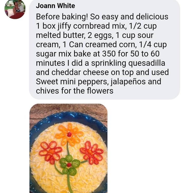Click the green jalapeño flower in the photo
Image resolution: width=186 pixels, height=193 pixels.
click(x=69, y=165)
